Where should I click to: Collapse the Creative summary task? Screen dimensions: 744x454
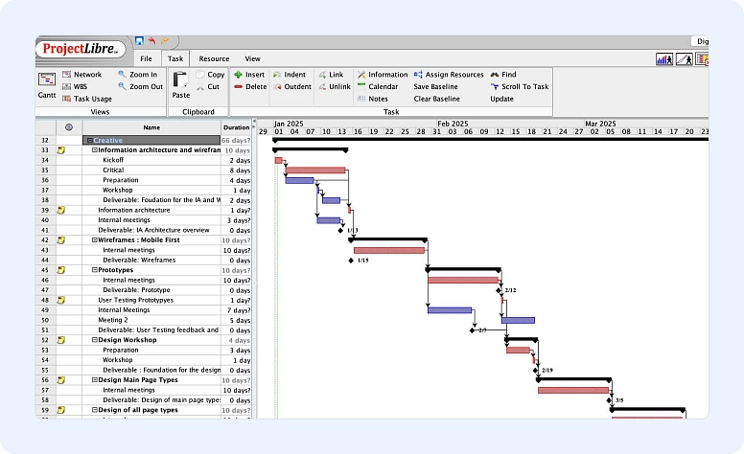(x=90, y=140)
